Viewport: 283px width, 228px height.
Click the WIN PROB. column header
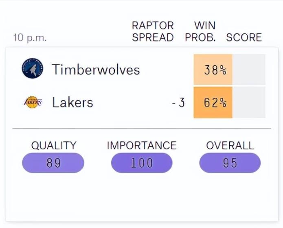[x=200, y=31]
